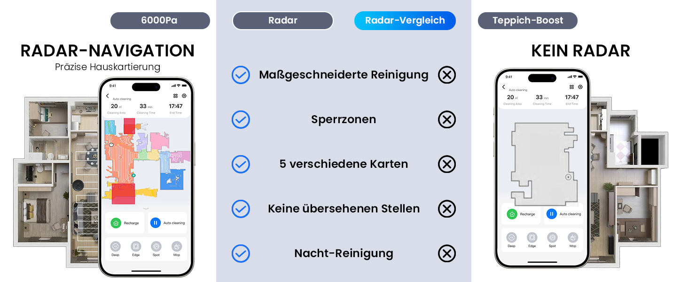Click X circle beside Nacht-Reinigung

pyautogui.click(x=446, y=253)
